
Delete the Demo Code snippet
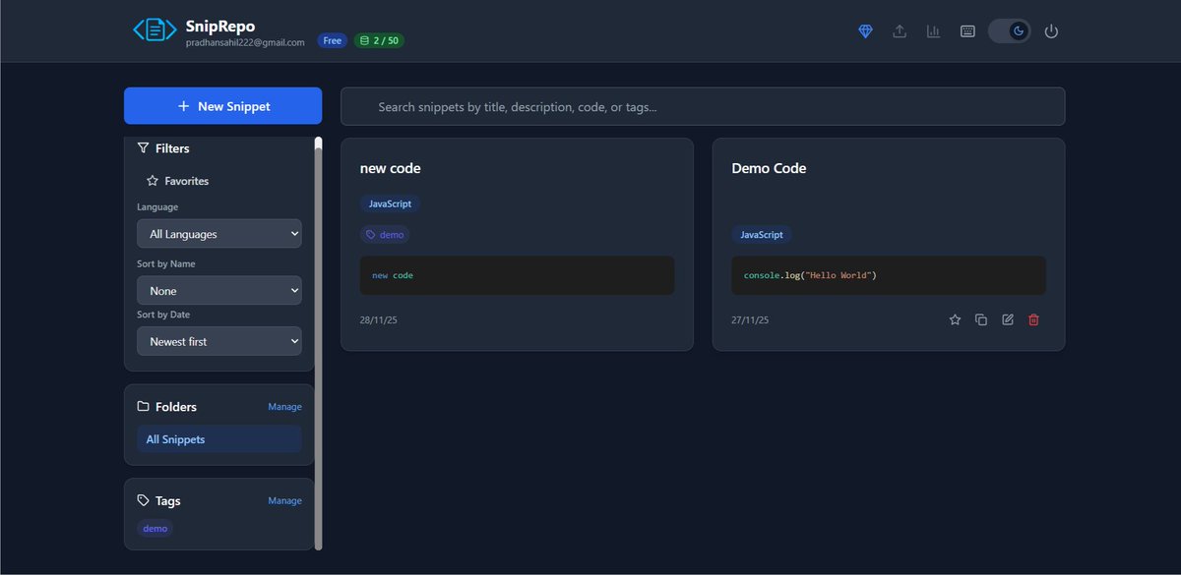[x=1033, y=319]
